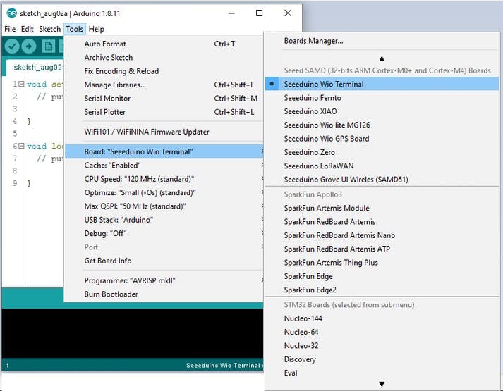503x391 pixels.
Task: Select Seeeduino Wio lite MG126 board
Action: [x=382, y=125]
